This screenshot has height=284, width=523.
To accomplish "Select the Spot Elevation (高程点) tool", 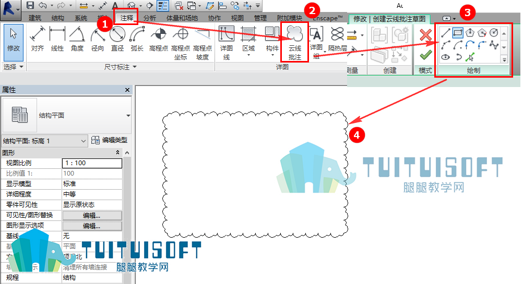I will 159,39.
